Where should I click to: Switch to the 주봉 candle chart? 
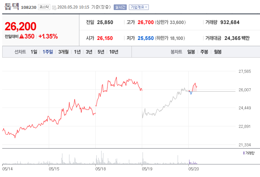coord(204,52)
